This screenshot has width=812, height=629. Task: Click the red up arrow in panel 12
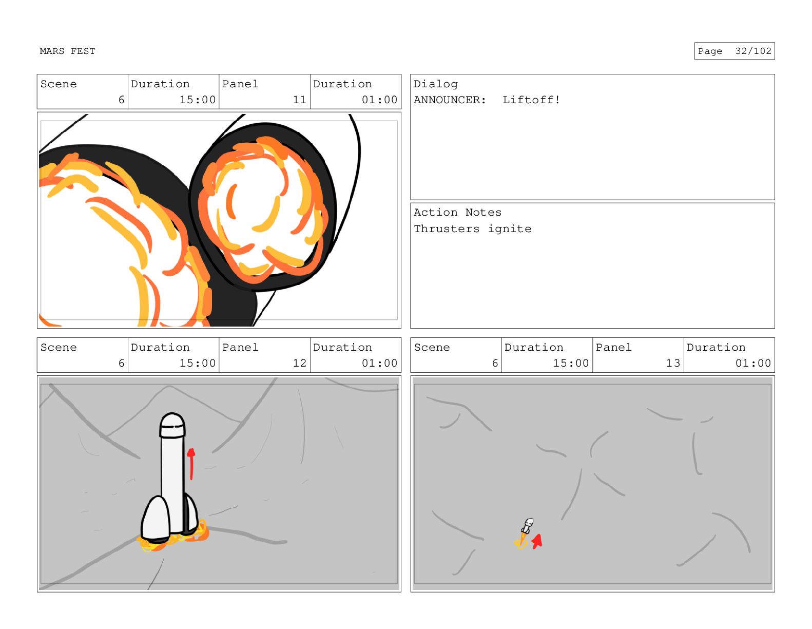coord(191,464)
